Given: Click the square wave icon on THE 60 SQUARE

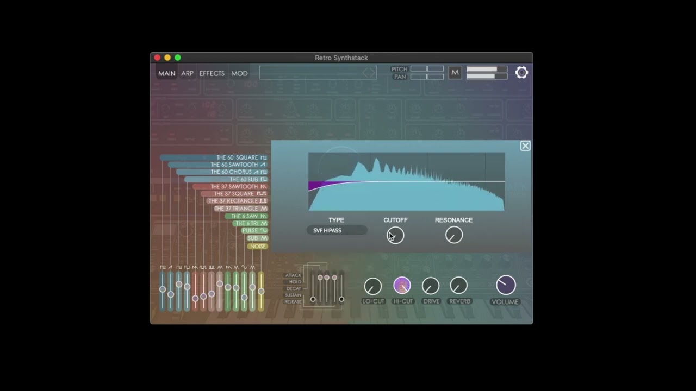Looking at the screenshot, I should point(264,157).
